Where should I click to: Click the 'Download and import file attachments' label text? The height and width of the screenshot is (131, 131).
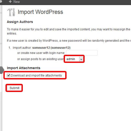coord(36,75)
